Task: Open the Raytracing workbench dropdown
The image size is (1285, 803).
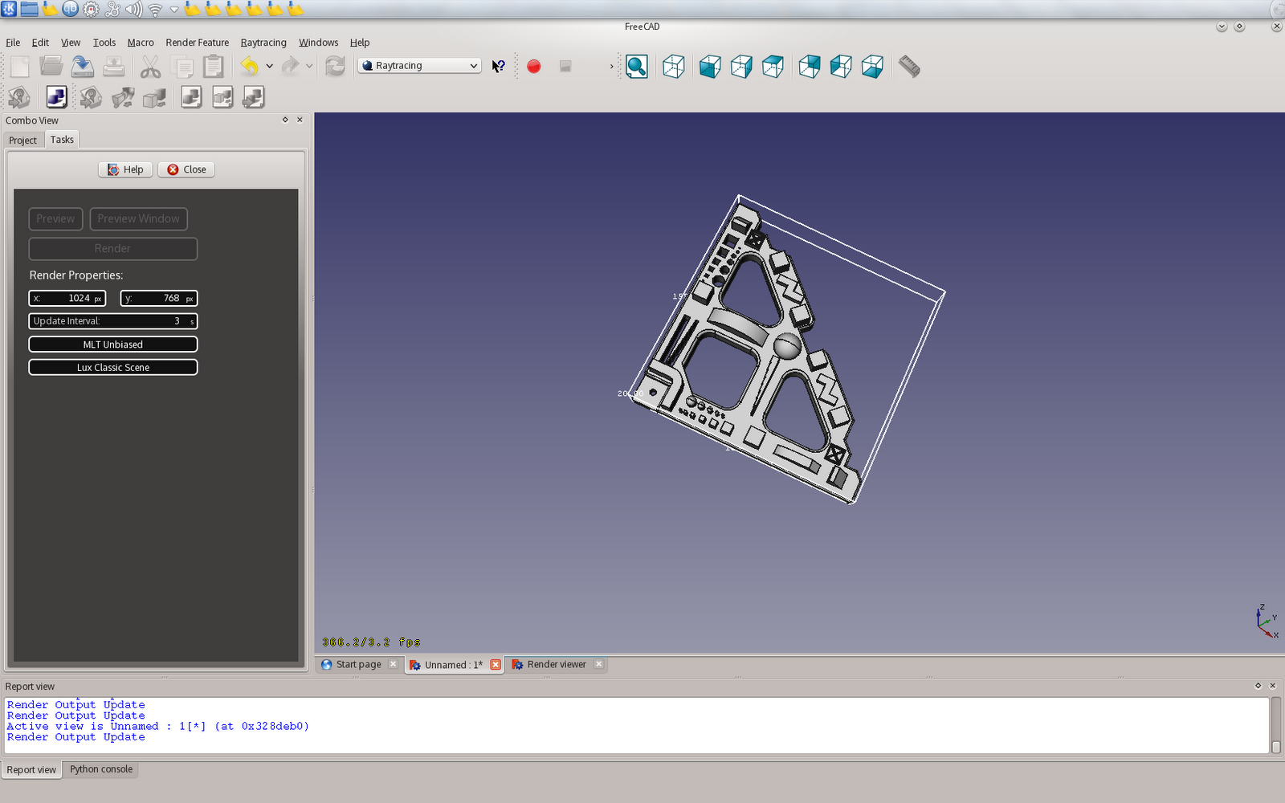Action: tap(419, 66)
